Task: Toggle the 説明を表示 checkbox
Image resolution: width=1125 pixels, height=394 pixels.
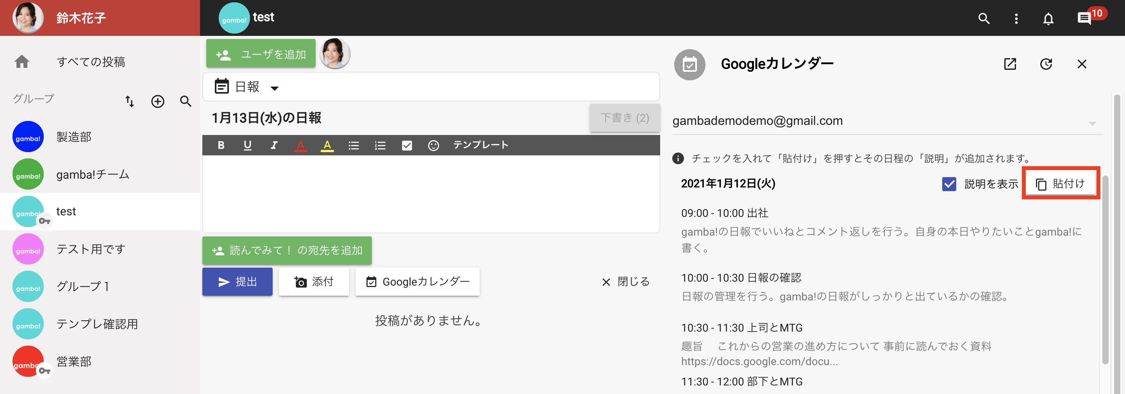Action: pos(949,184)
